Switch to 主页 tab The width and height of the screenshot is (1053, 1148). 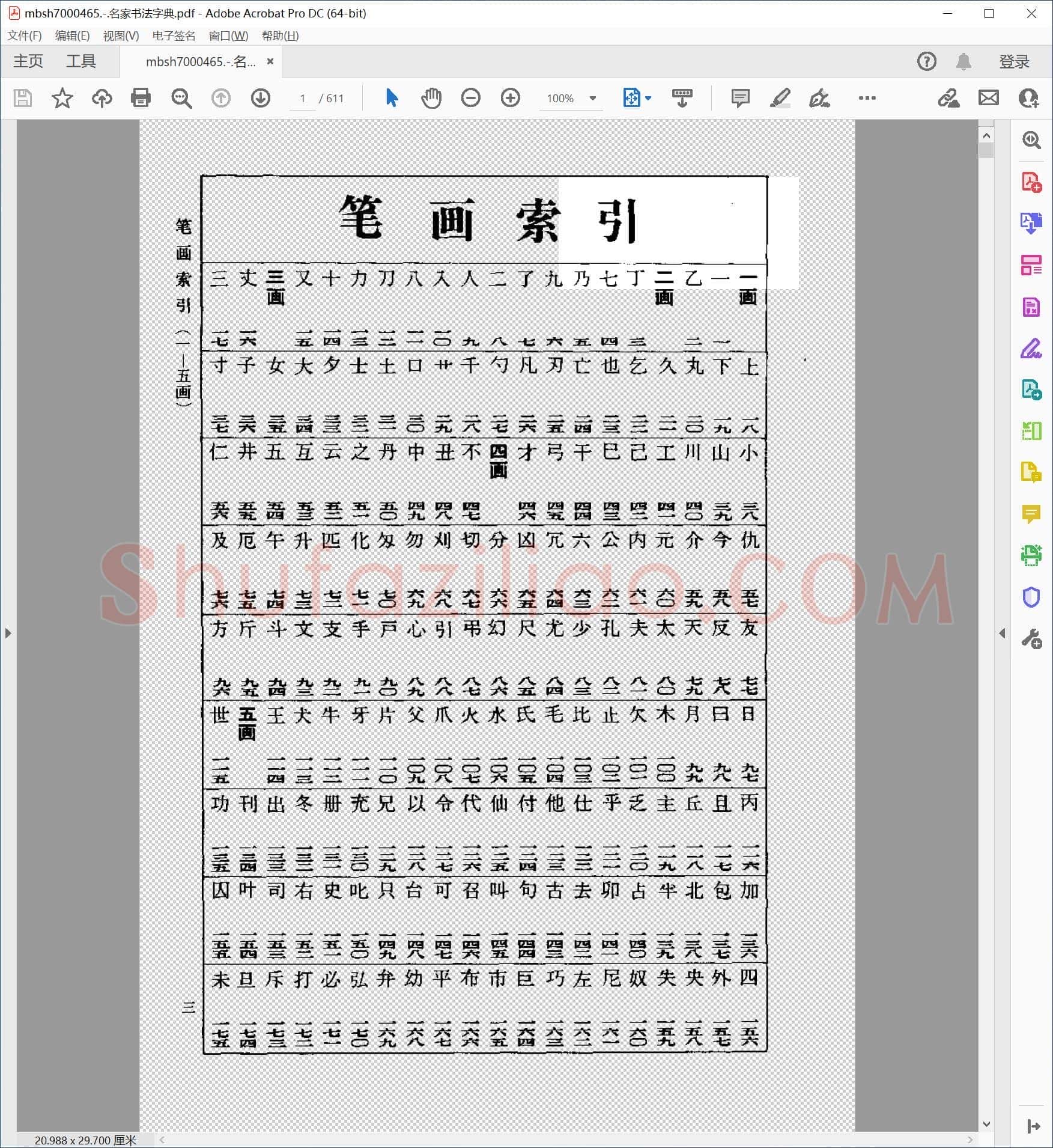point(28,61)
